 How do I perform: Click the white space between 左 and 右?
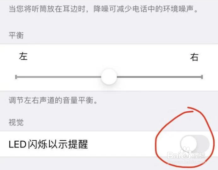pyautogui.click(x=109, y=57)
